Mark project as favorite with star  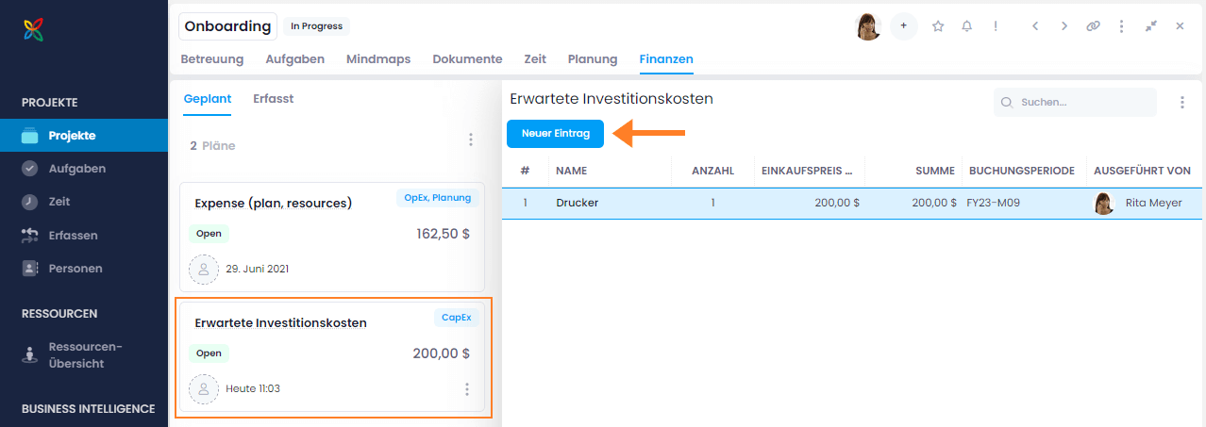click(x=938, y=26)
